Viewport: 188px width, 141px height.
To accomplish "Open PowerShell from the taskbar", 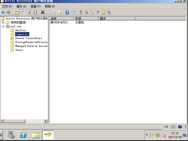I will pyautogui.click(x=23, y=135).
